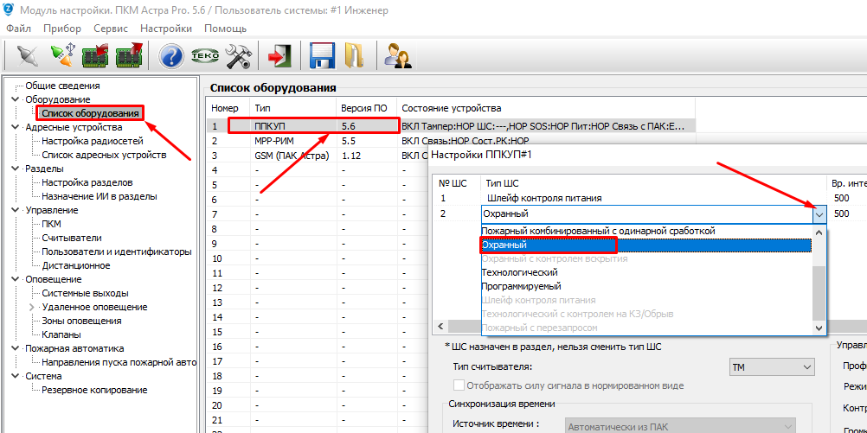Open help with the question mark icon
This screenshot has height=433, width=867.
[x=171, y=56]
